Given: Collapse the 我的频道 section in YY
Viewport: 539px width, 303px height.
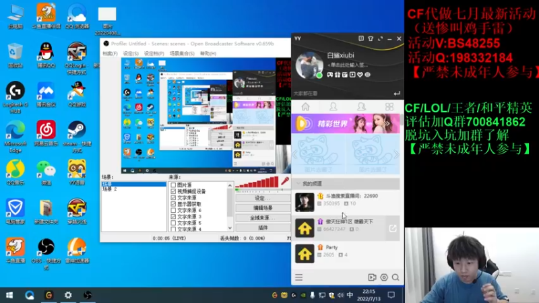Looking at the screenshot, I should 298,183.
